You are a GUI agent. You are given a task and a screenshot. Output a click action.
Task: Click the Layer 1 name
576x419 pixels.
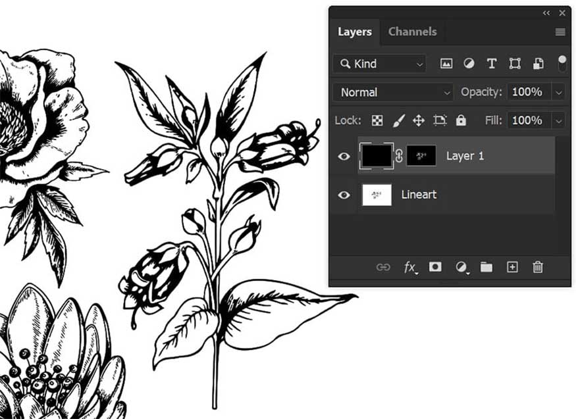click(x=465, y=157)
